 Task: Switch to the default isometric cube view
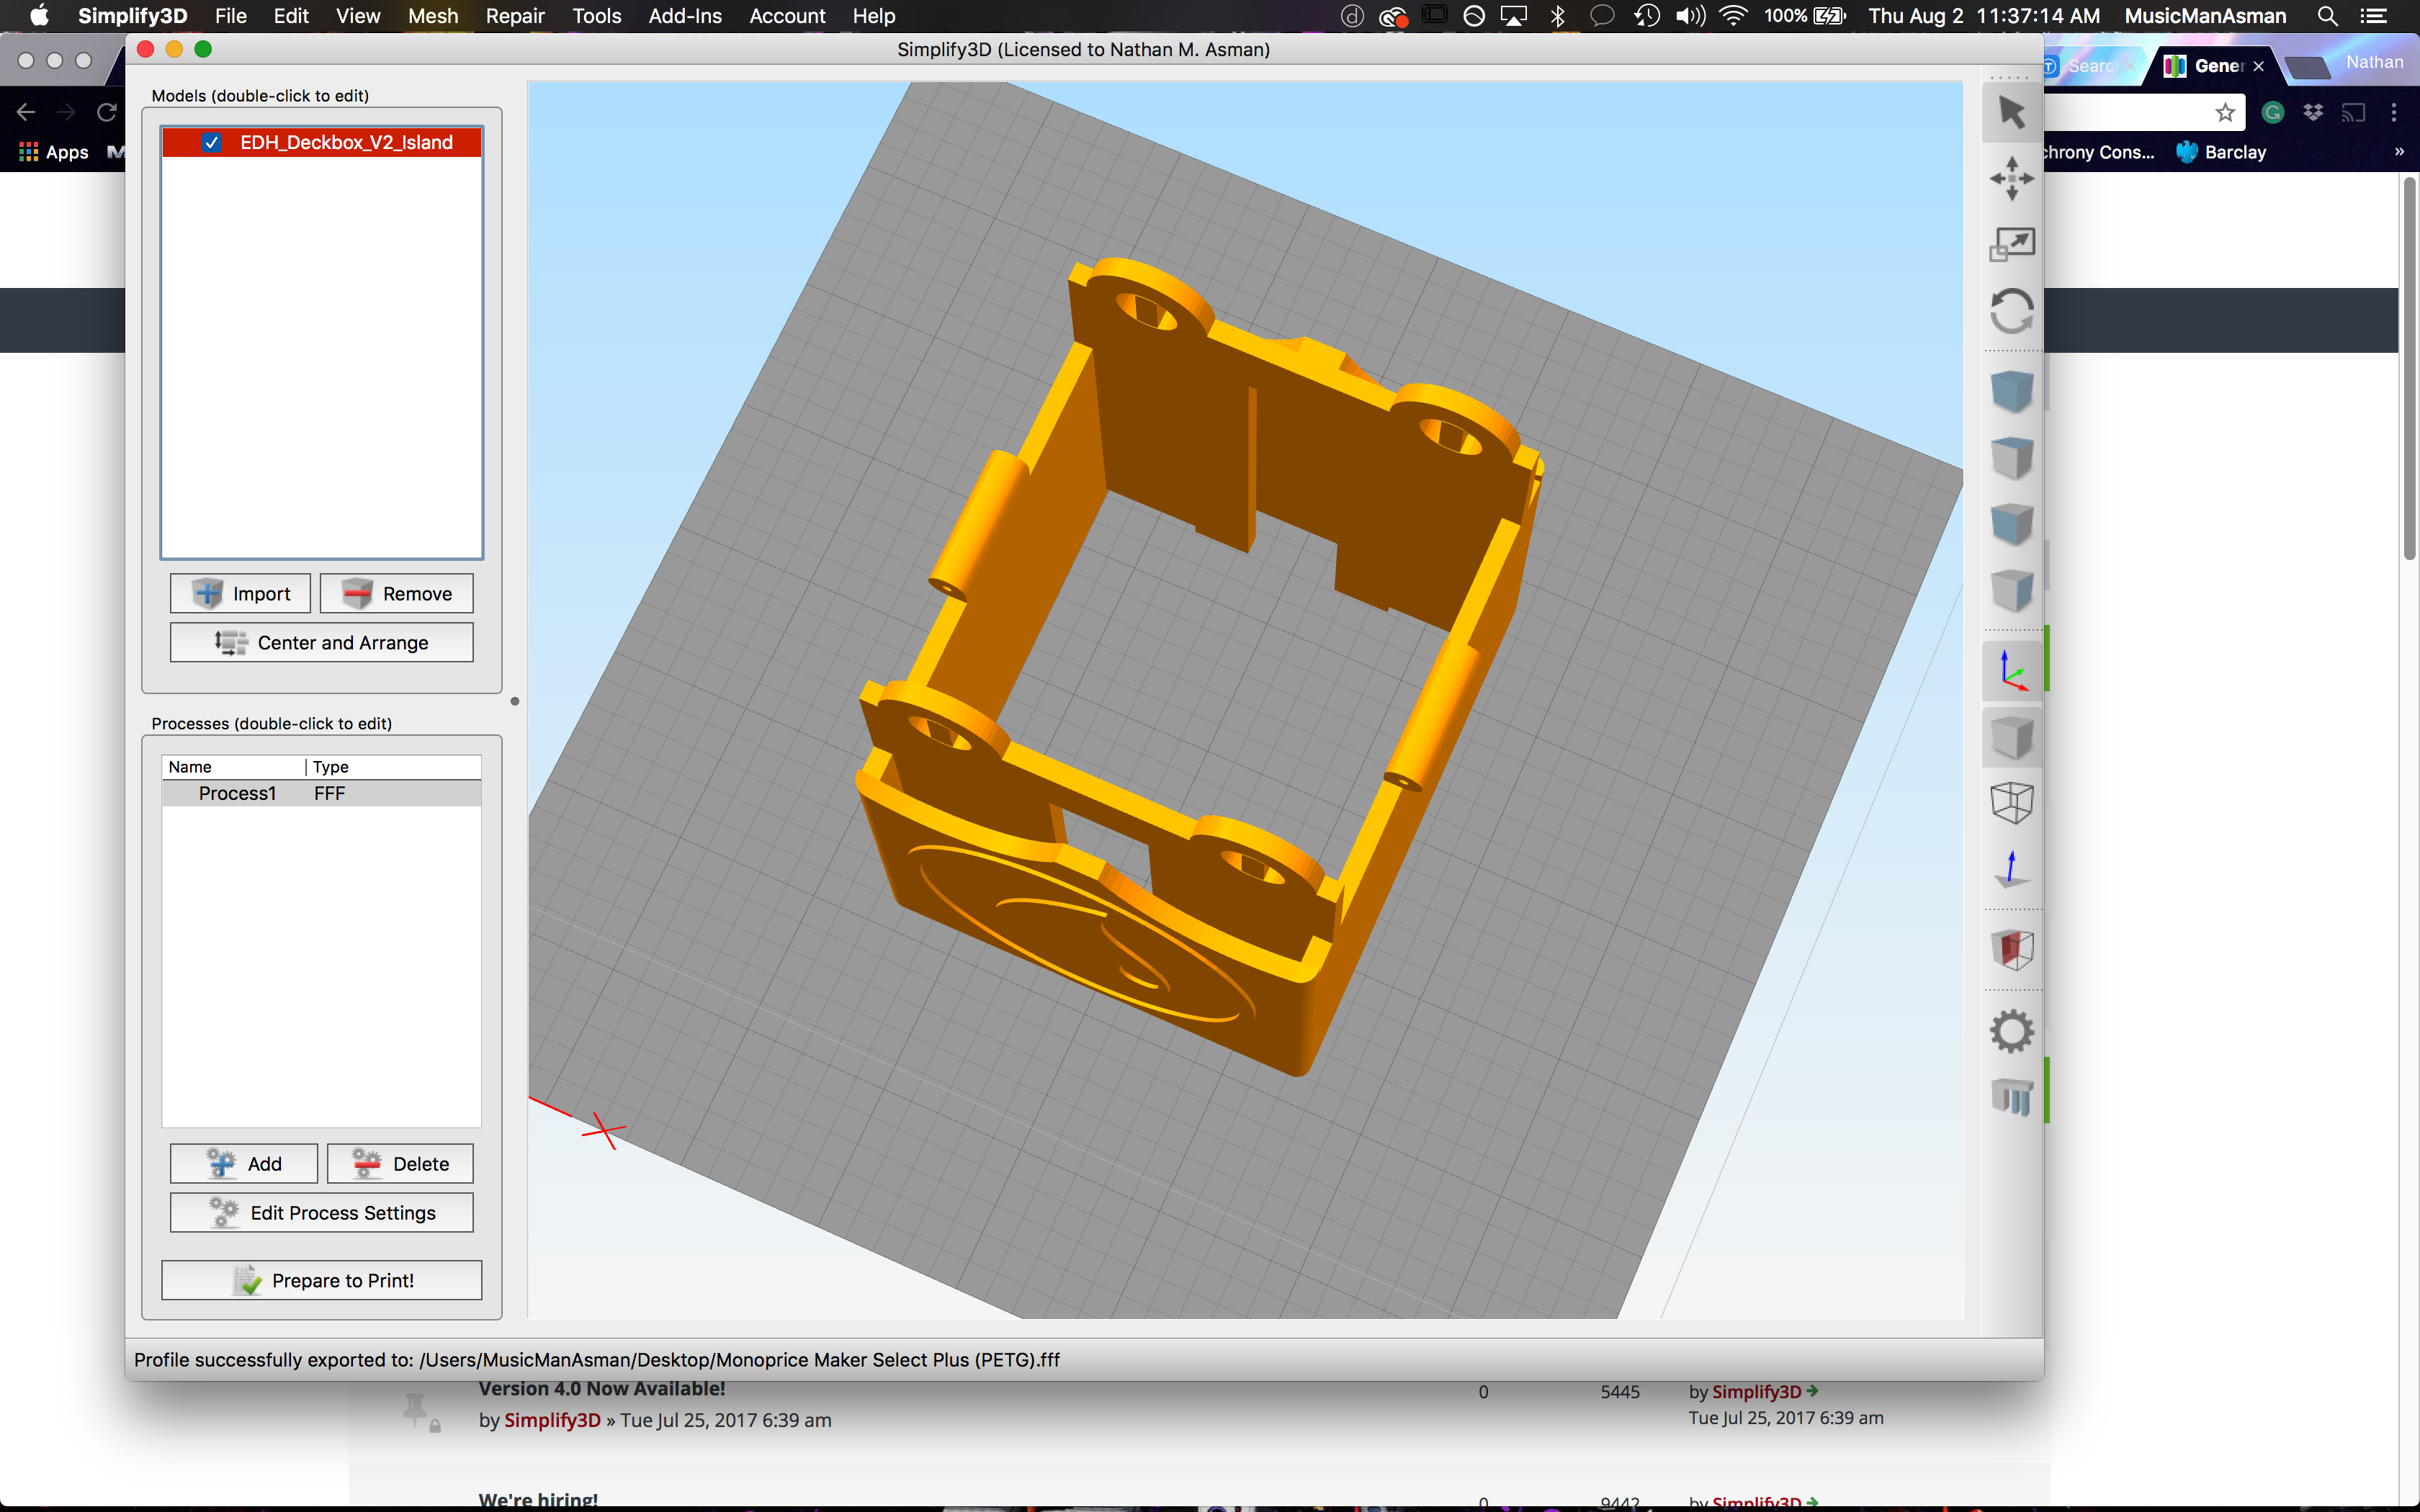(x=2012, y=391)
